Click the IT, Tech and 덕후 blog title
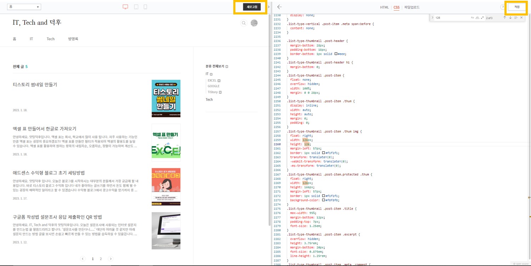This screenshot has height=266, width=531. 37,23
